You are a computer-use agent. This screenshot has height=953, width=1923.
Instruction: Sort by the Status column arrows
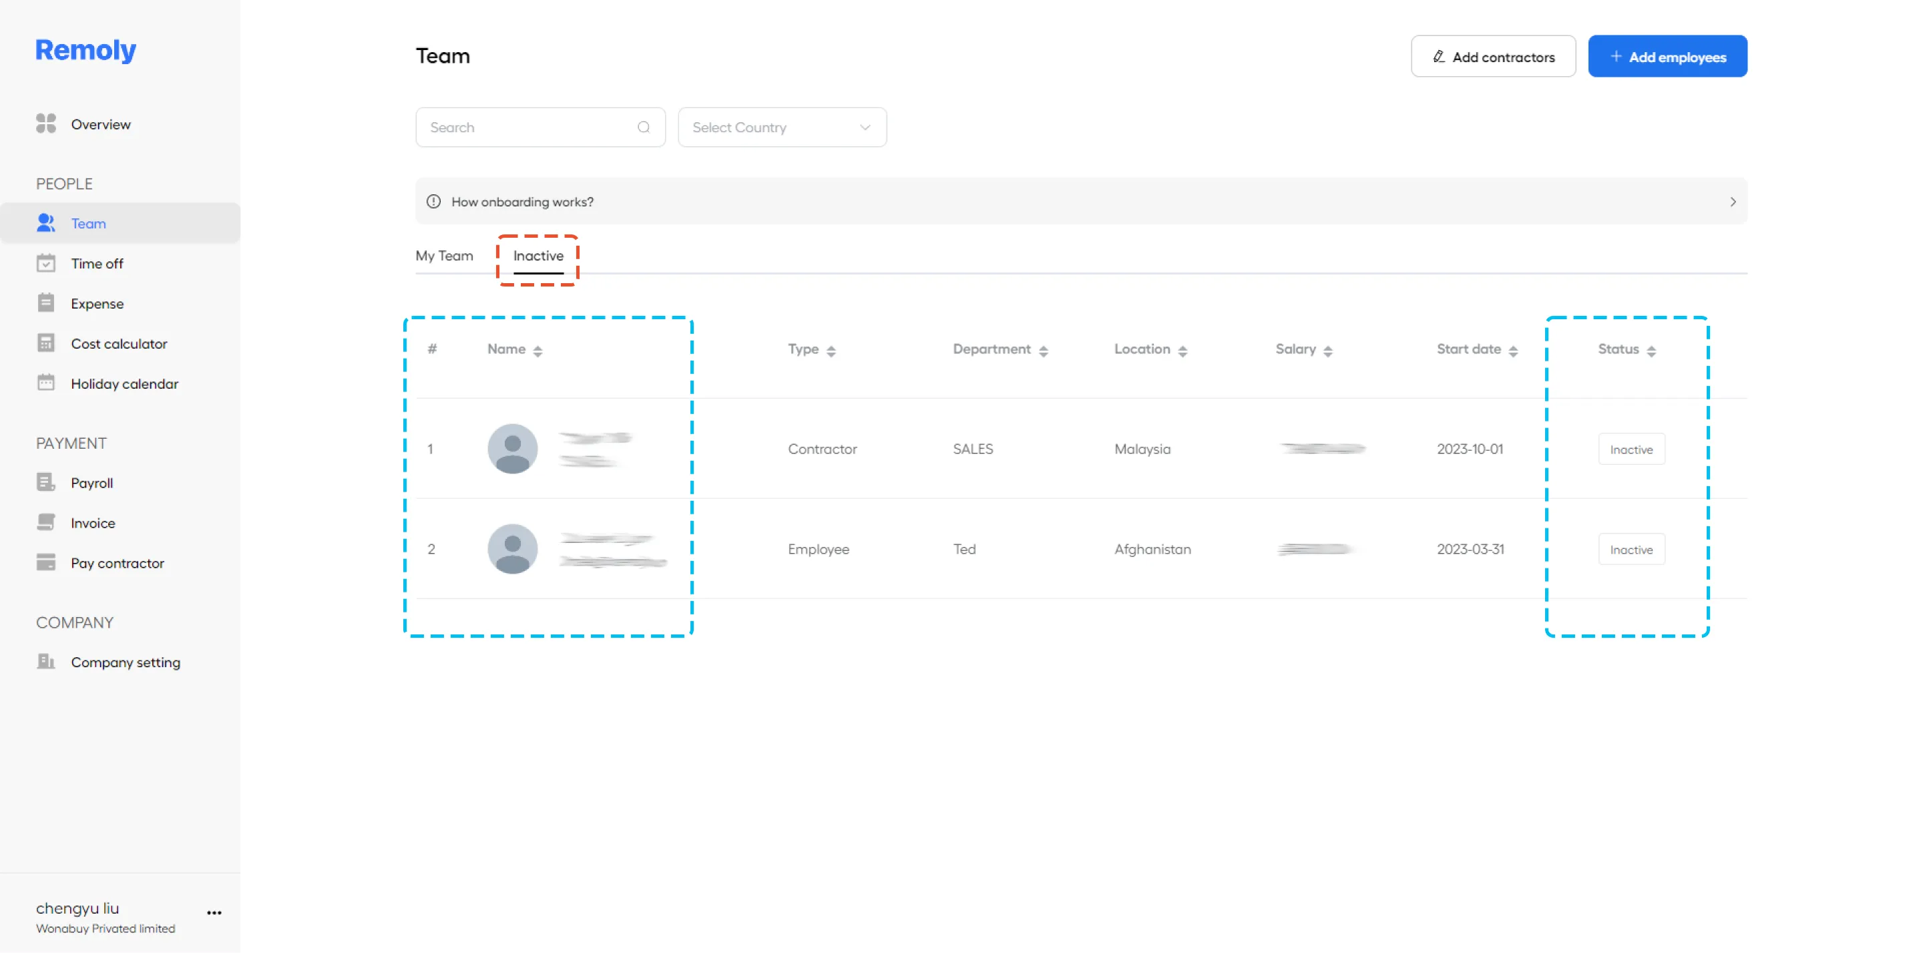[x=1651, y=351]
